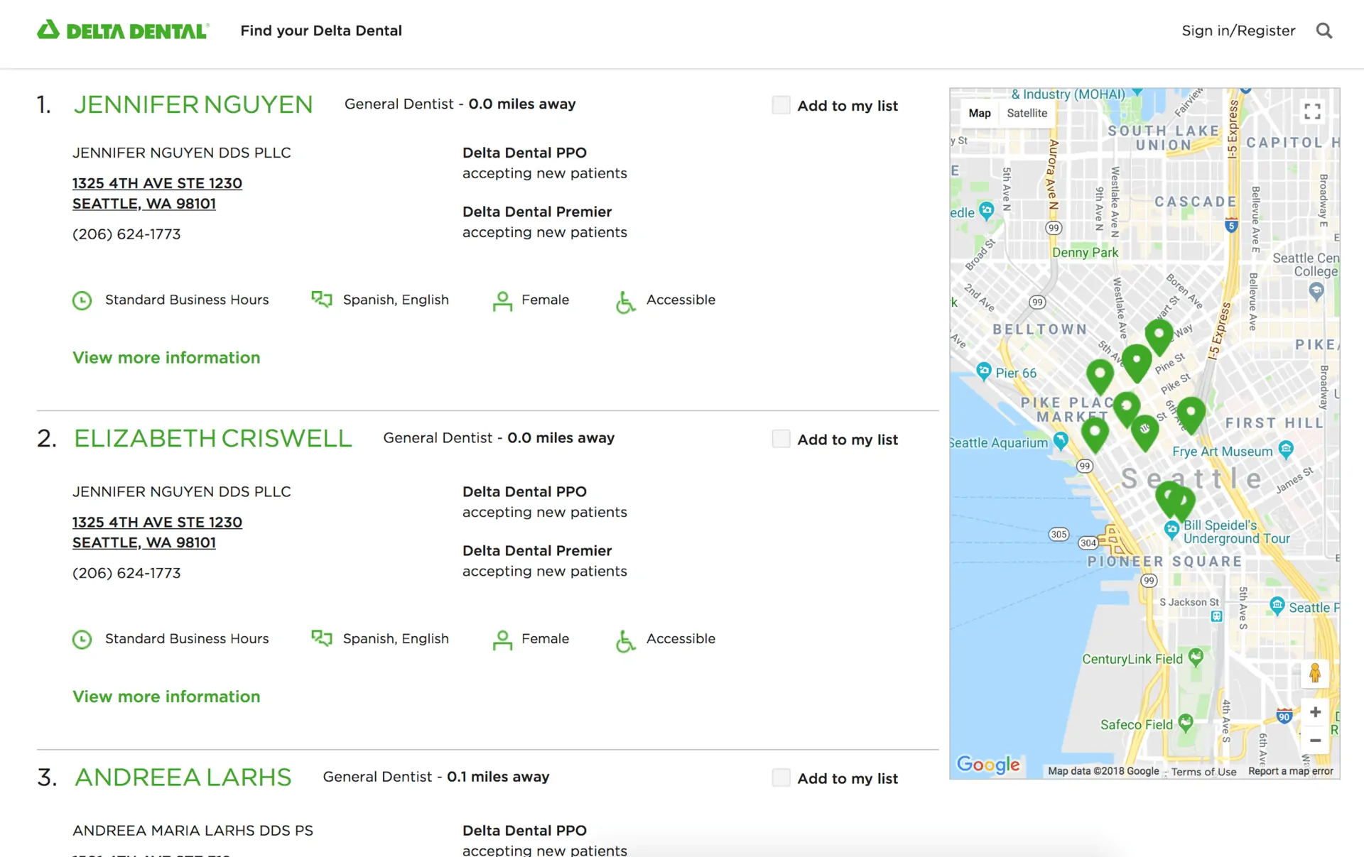Zoom in on the map with plus

coord(1315,712)
